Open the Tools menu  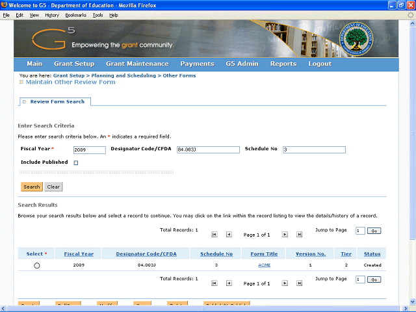[x=97, y=15]
